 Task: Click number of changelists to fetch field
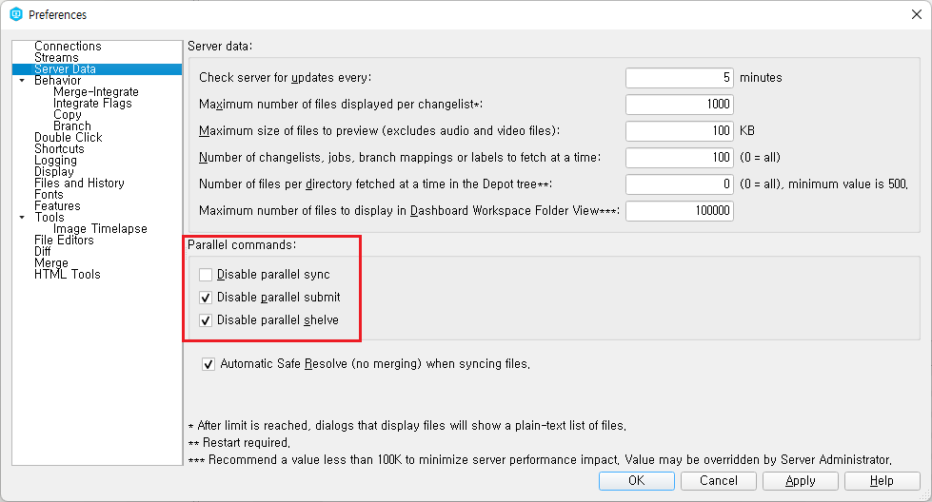coord(680,158)
